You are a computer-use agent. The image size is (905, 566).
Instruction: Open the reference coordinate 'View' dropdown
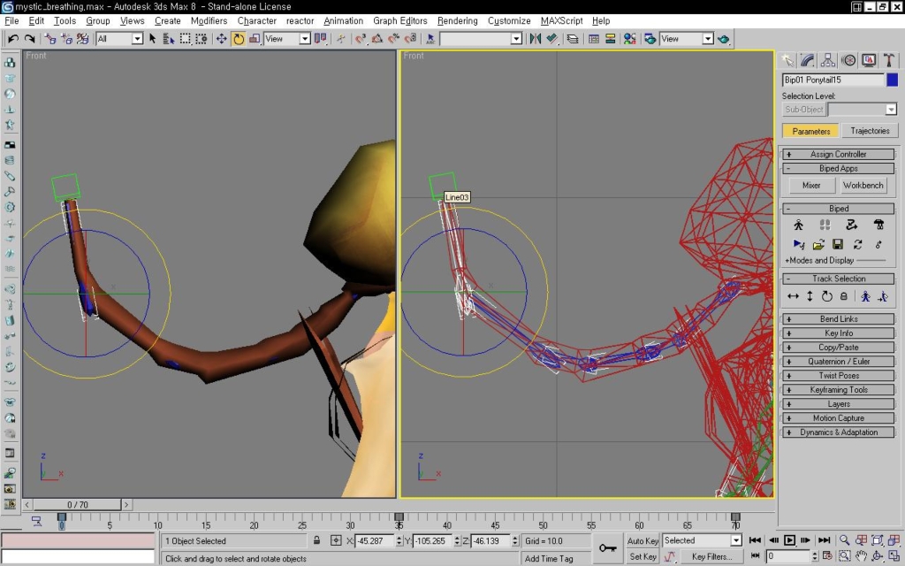[304, 39]
